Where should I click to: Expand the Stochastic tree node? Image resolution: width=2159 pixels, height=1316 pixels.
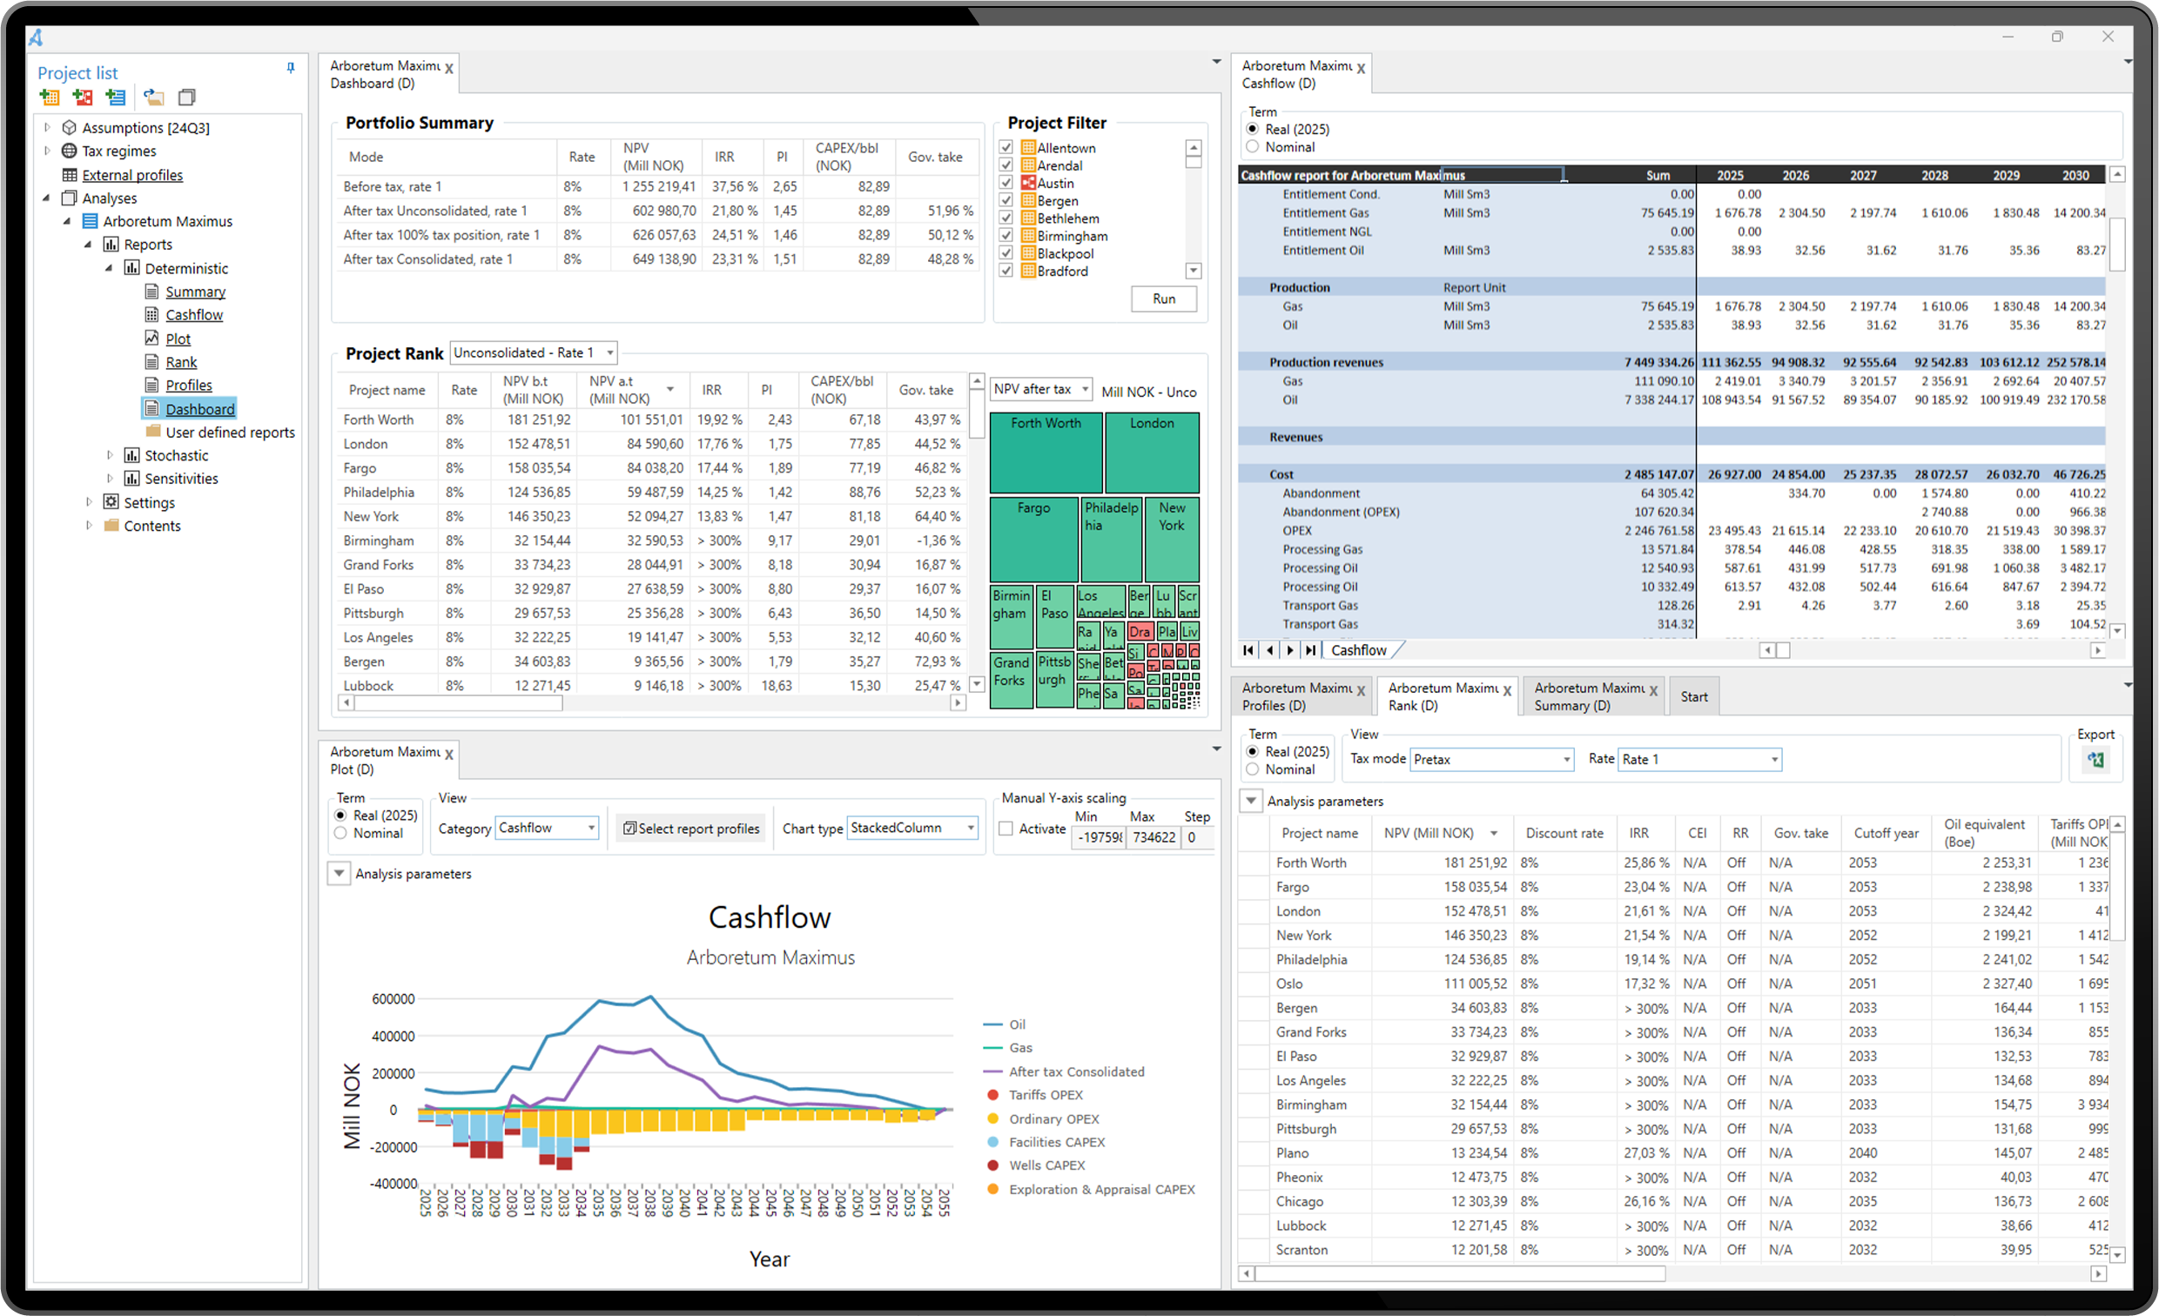point(111,455)
